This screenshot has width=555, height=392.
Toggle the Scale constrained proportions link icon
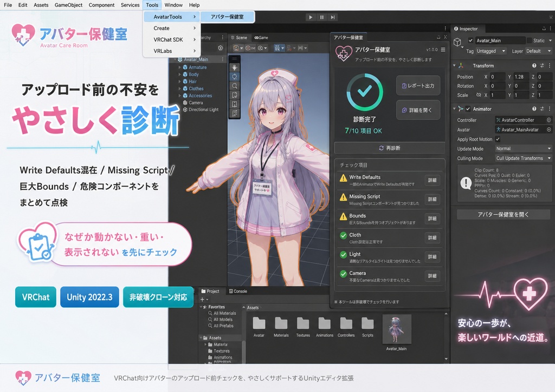479,95
